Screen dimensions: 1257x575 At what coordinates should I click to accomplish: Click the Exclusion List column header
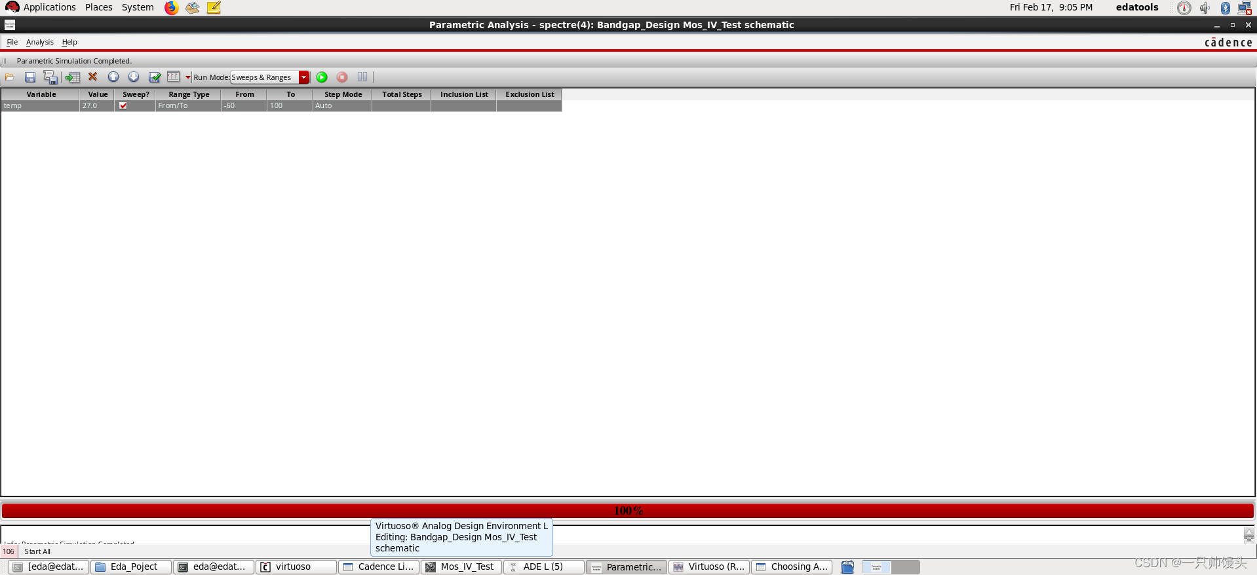point(530,94)
